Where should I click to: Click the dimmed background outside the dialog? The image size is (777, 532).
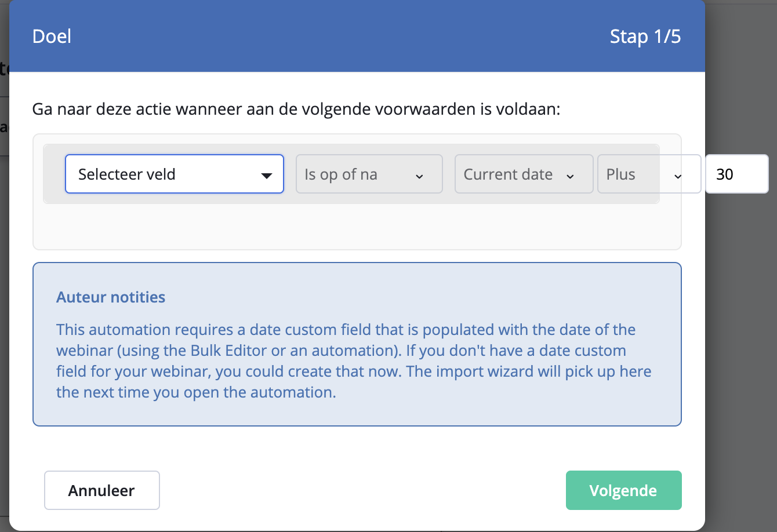pos(741,348)
